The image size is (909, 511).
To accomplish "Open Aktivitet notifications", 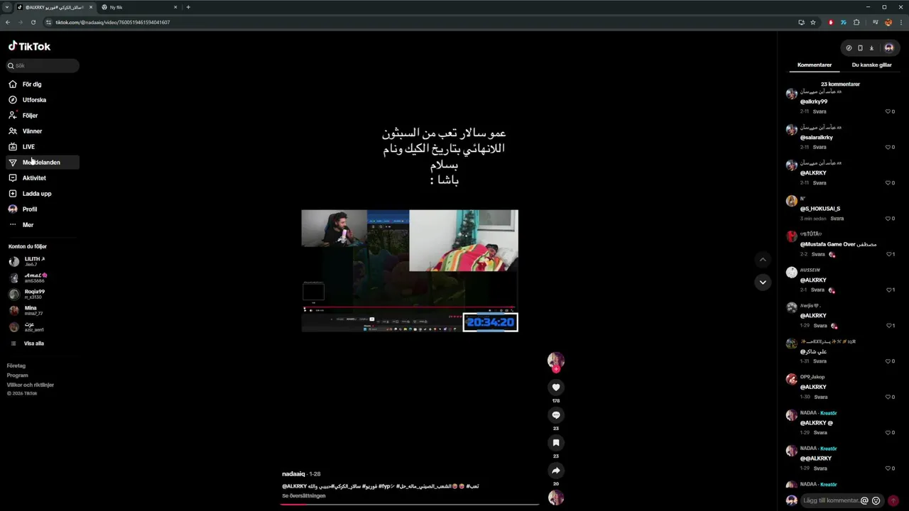I will point(34,178).
